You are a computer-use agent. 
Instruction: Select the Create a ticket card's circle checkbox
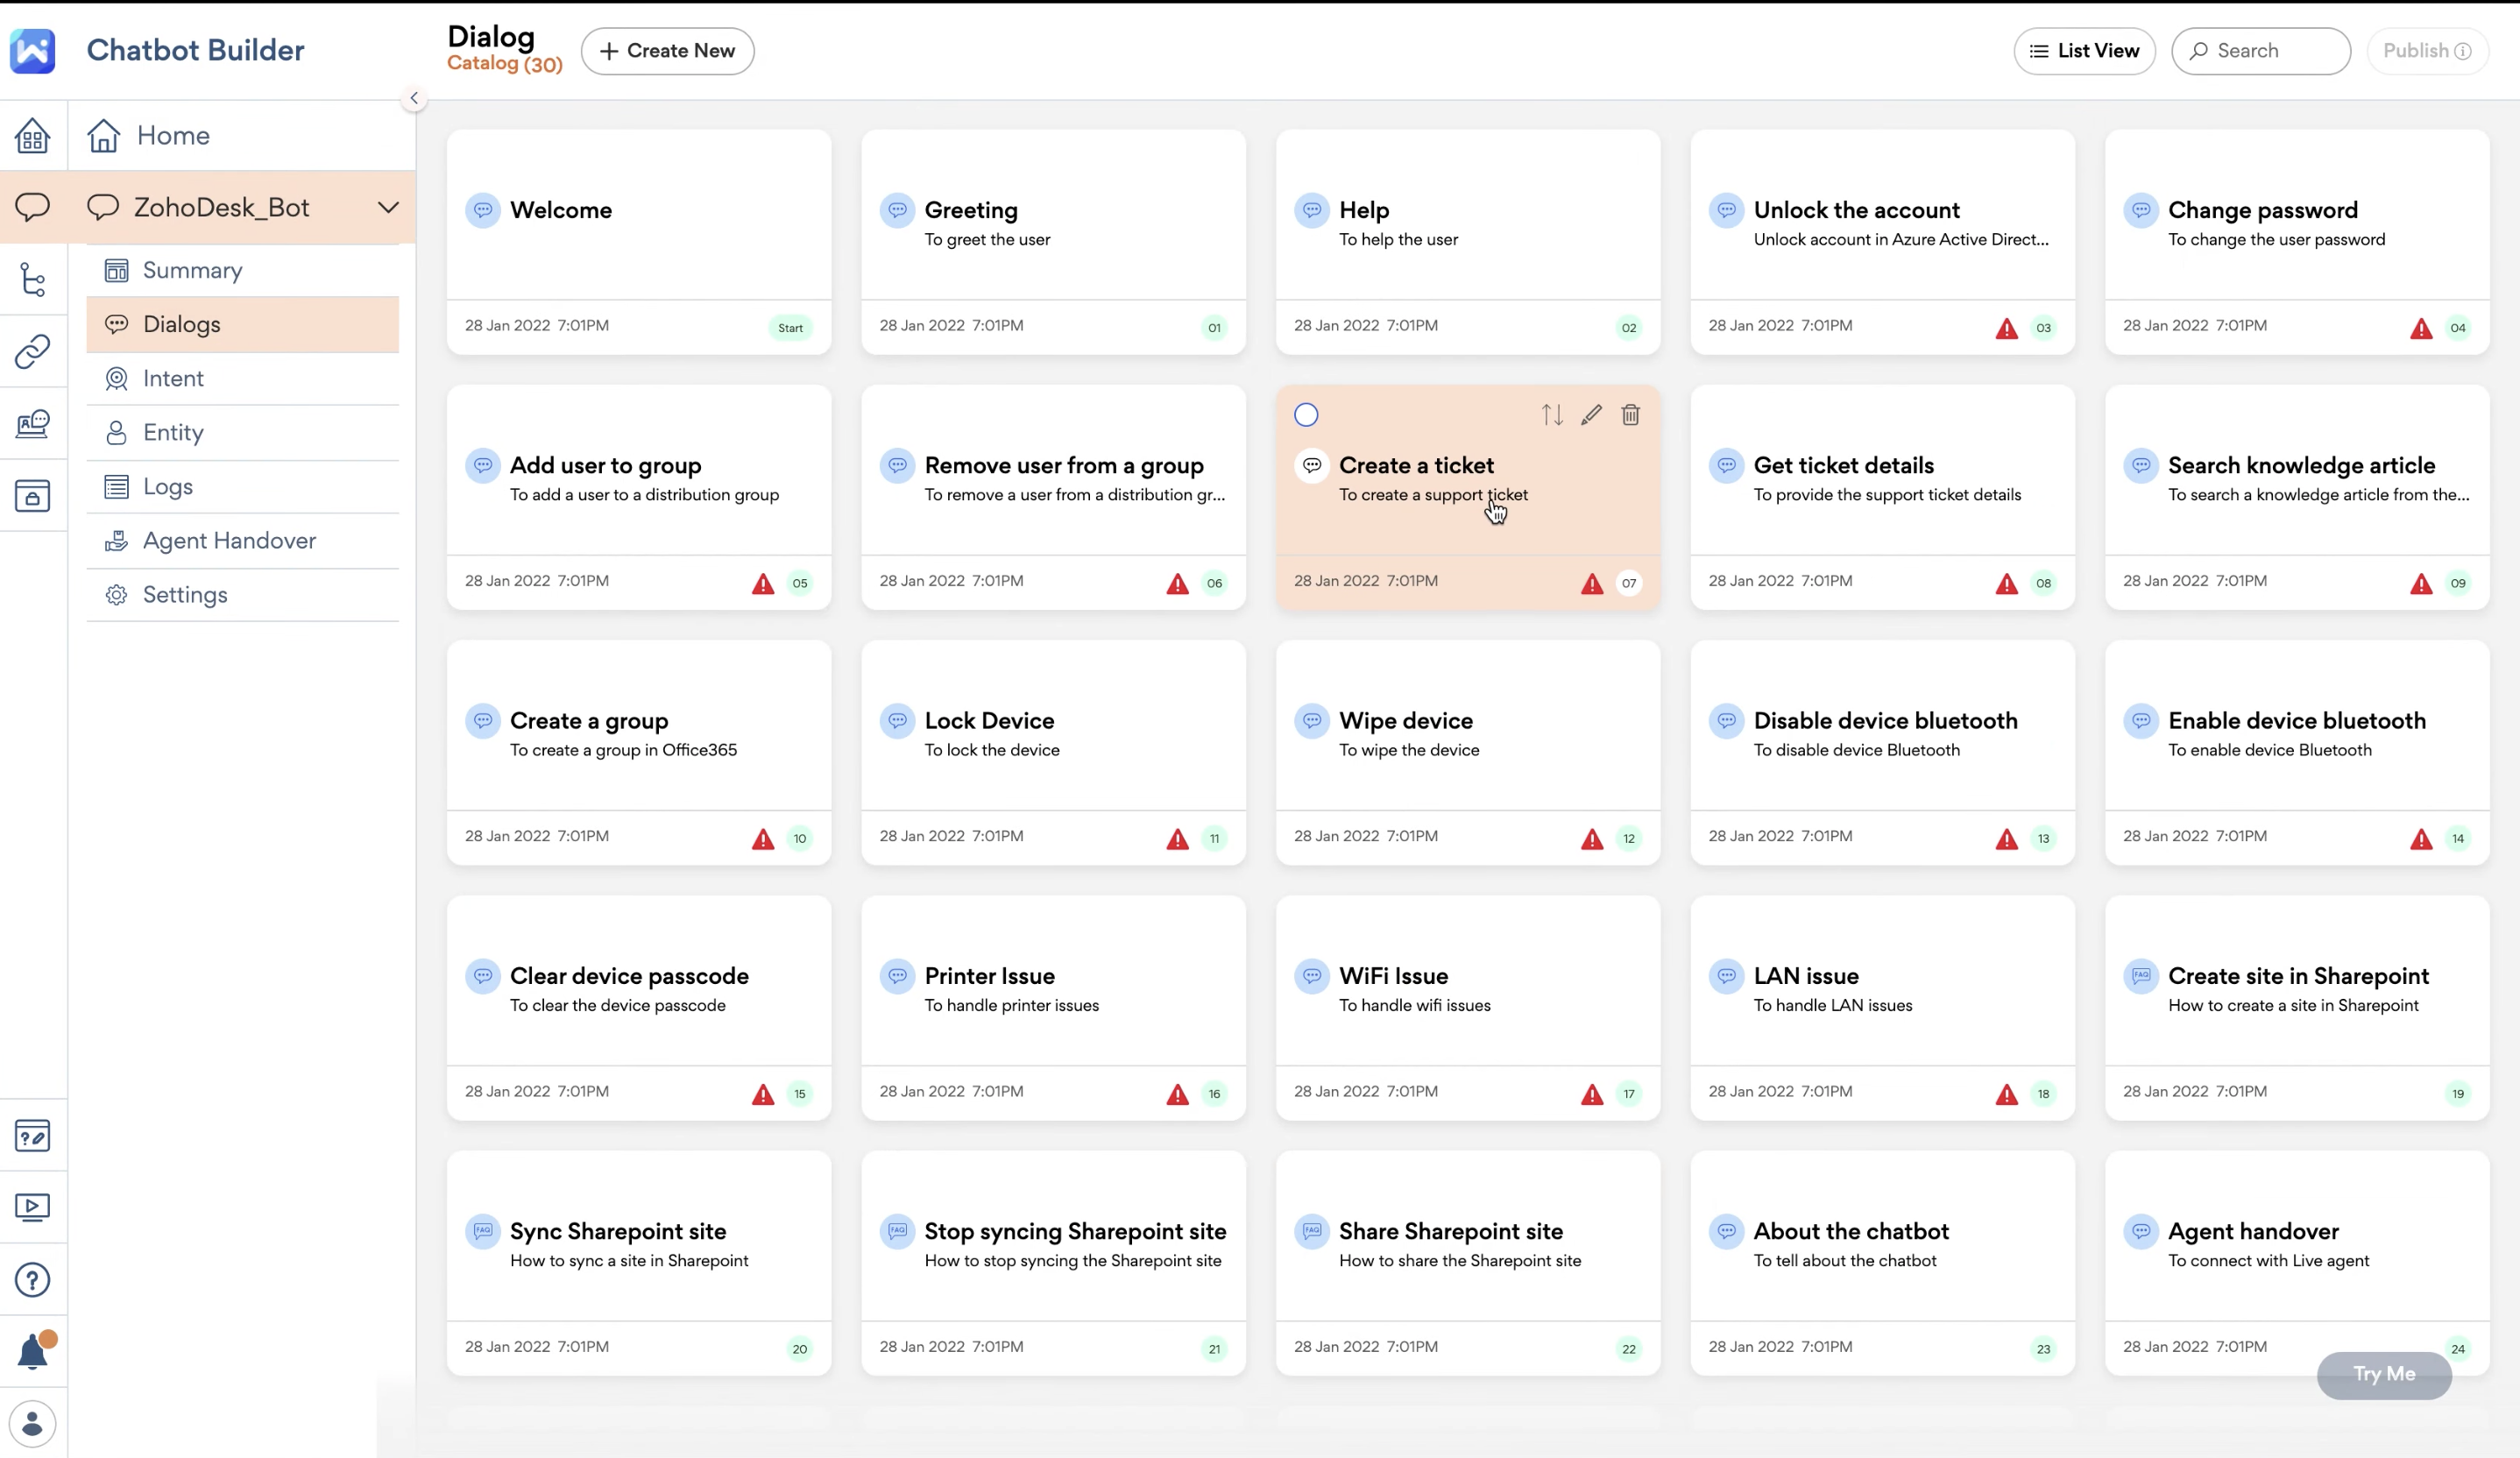[1306, 415]
